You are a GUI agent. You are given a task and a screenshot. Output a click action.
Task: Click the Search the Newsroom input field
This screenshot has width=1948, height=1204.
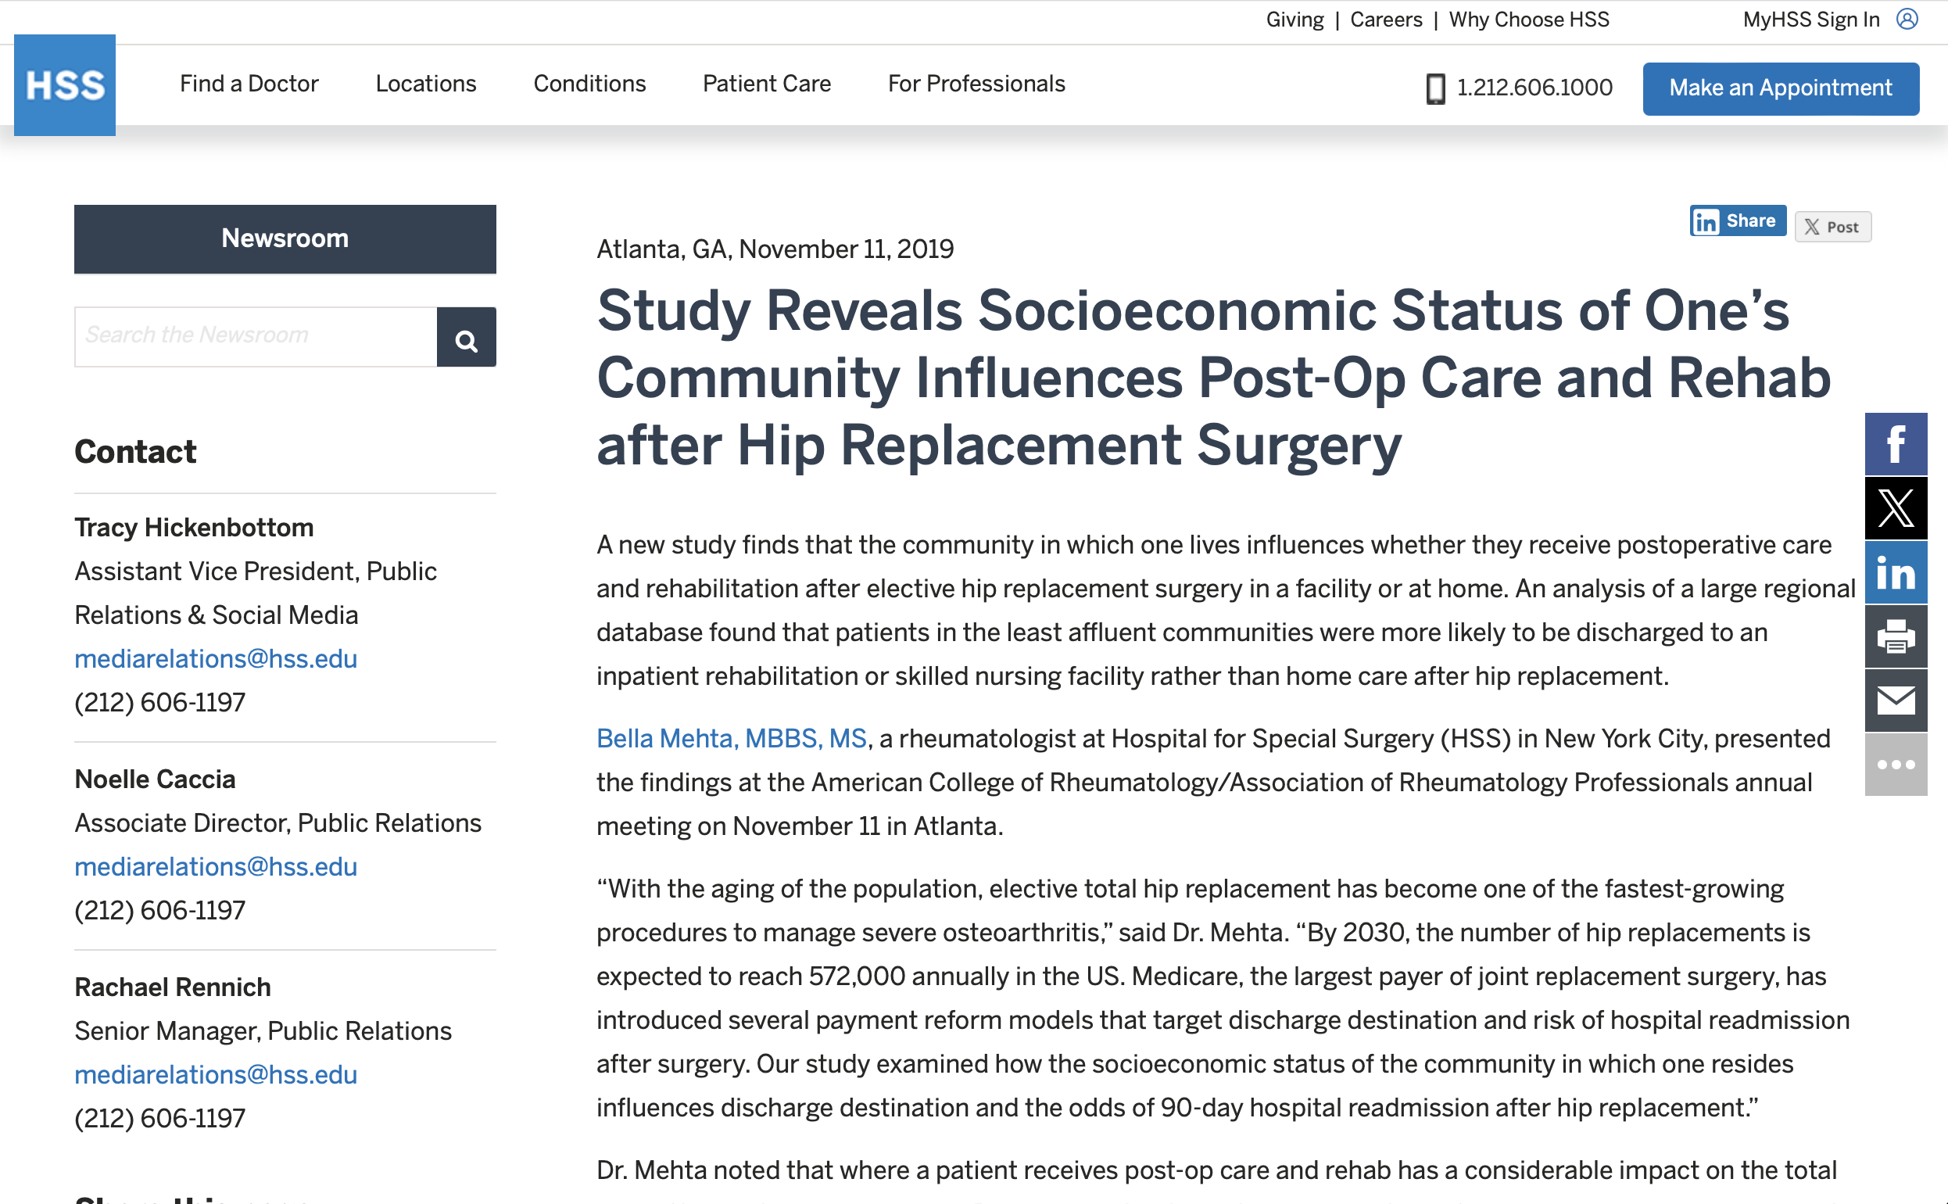click(x=256, y=337)
